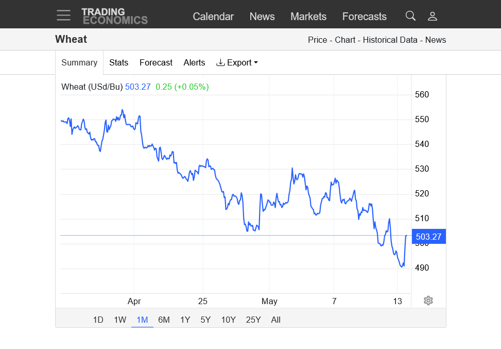Choose the 6M time range

pyautogui.click(x=164, y=320)
